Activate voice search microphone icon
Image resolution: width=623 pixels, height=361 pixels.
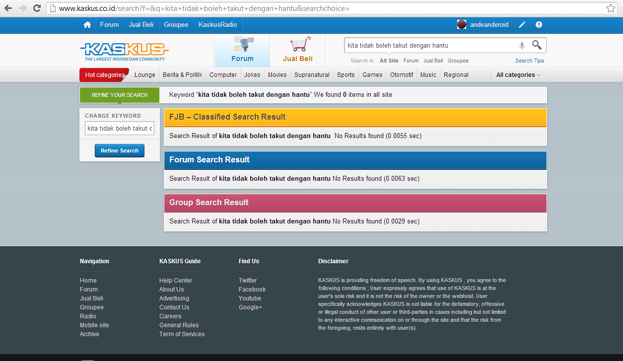coord(522,45)
